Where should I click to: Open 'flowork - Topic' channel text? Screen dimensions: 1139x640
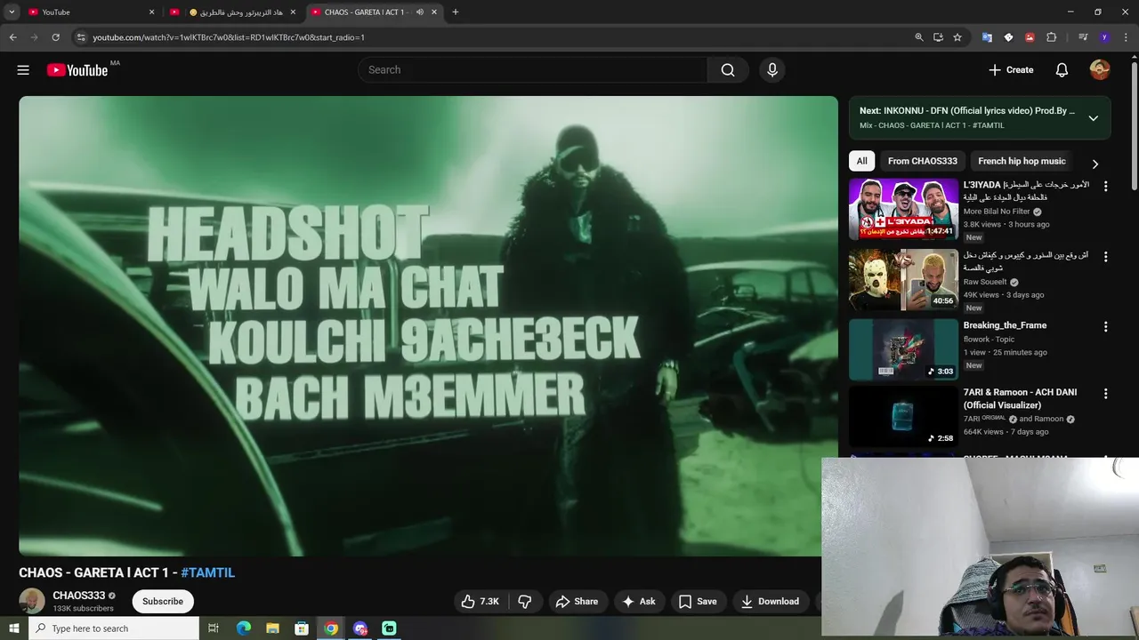click(x=989, y=339)
